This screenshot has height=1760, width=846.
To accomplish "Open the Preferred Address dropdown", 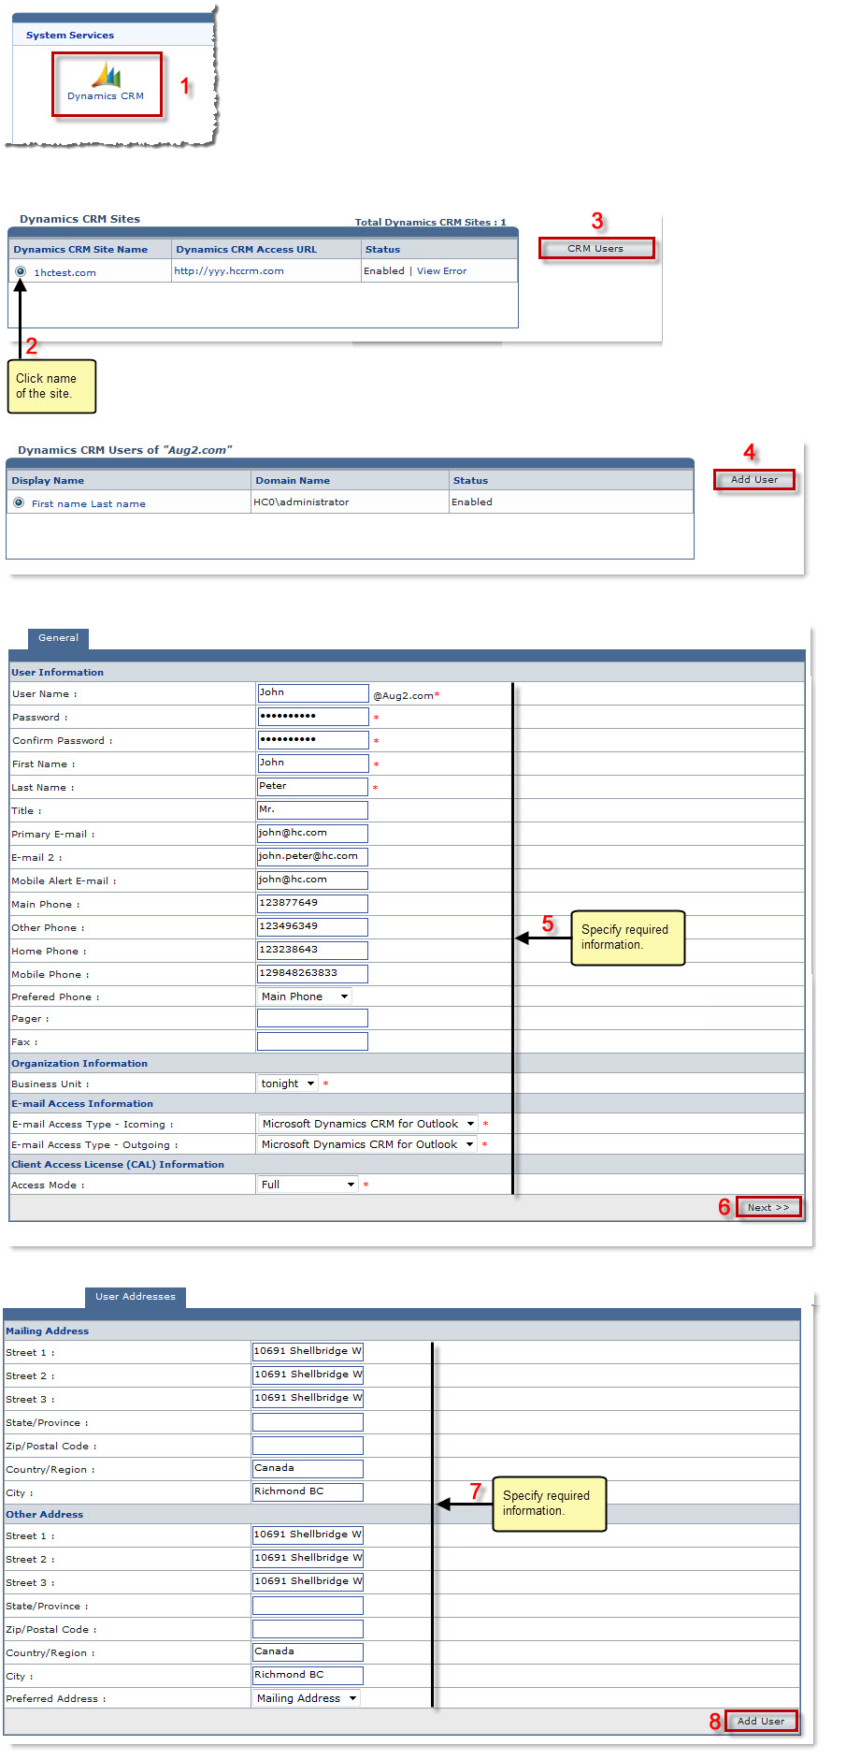I will [307, 1698].
